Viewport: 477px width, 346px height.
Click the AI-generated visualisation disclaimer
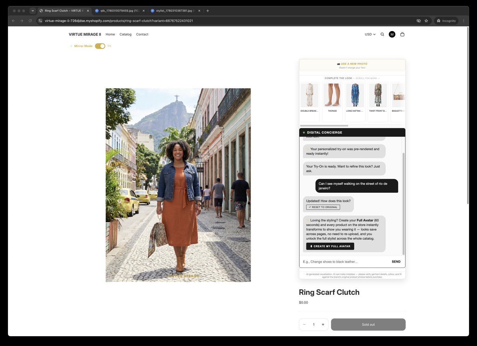pos(352,276)
